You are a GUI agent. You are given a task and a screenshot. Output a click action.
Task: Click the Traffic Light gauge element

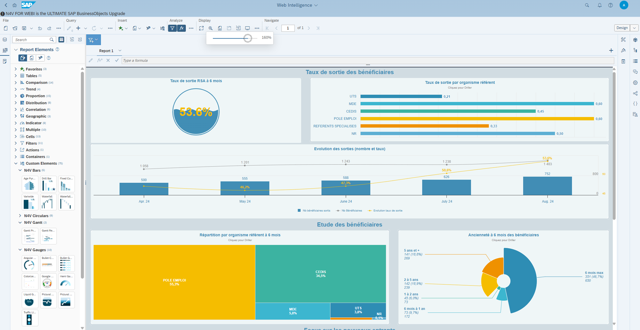pos(29,318)
